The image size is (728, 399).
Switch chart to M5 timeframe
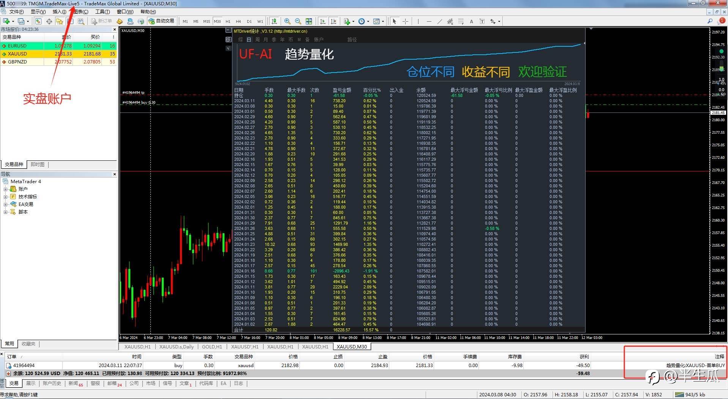pyautogui.click(x=196, y=21)
